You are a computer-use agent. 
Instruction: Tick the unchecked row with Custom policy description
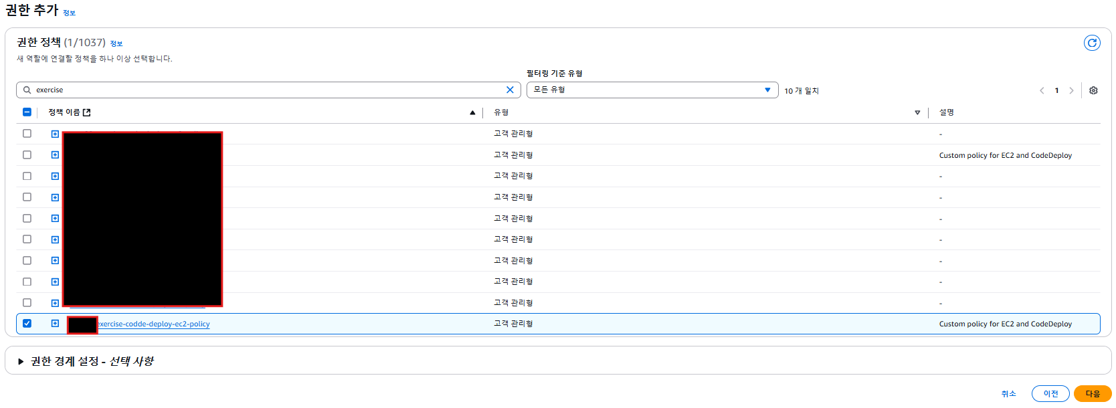coord(27,155)
